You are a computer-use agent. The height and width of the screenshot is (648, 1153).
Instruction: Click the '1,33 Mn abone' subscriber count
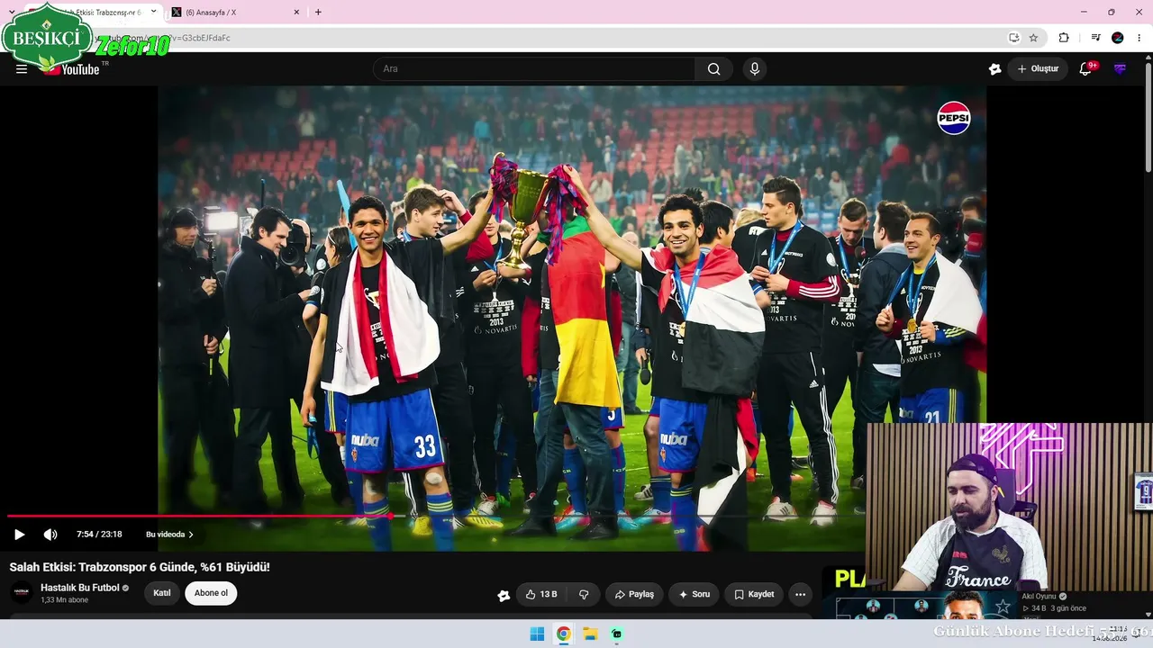click(64, 600)
